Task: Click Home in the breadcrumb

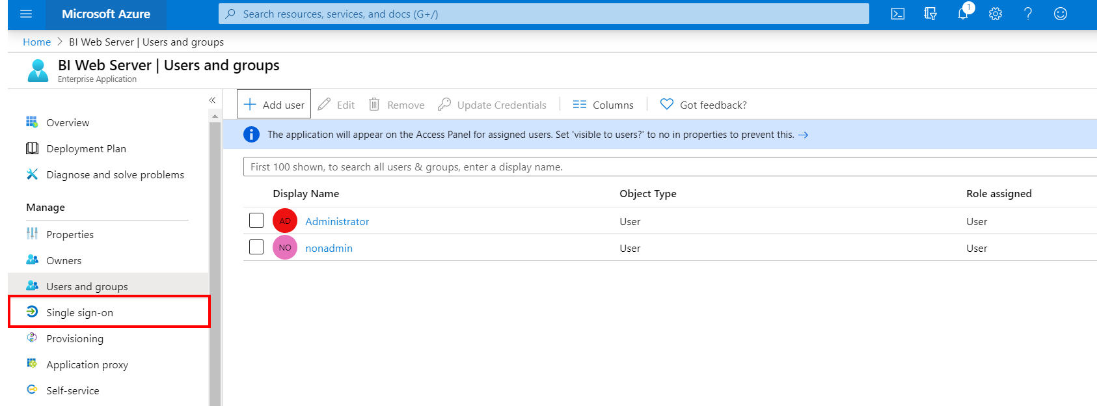Action: coord(36,42)
